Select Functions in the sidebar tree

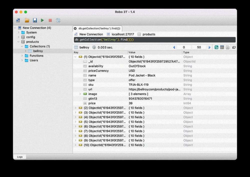coord(36,56)
